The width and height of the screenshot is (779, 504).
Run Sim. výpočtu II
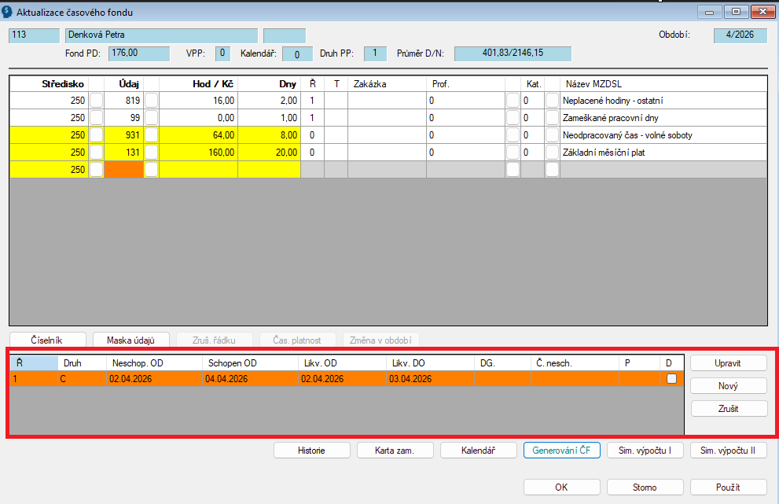point(729,451)
